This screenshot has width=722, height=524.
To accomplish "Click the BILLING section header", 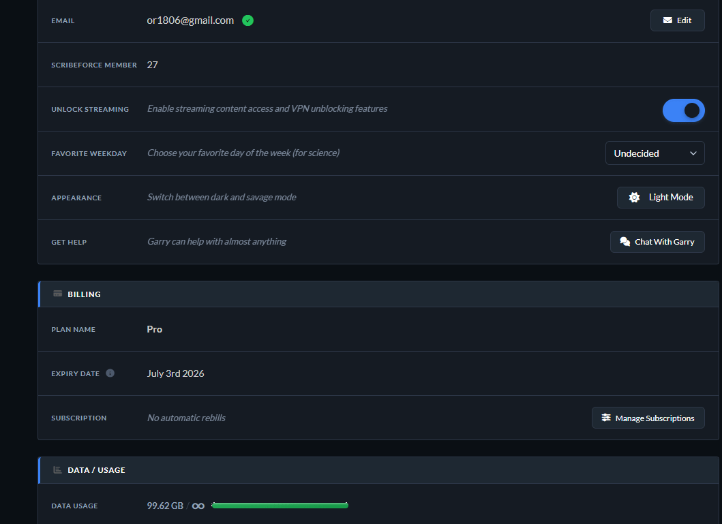I will [378, 294].
